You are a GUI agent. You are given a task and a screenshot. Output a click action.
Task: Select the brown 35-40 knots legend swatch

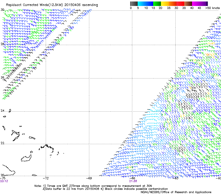[188, 4]
